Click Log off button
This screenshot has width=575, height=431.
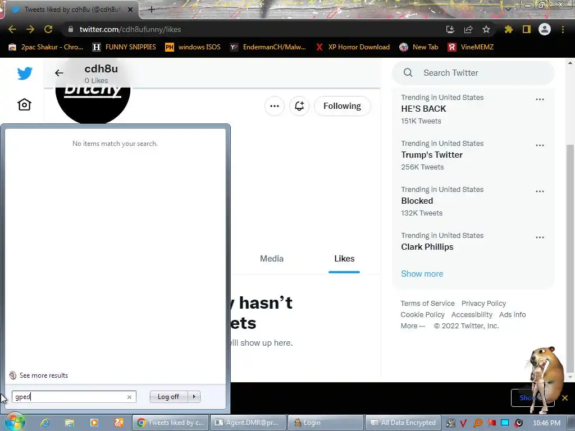click(x=168, y=397)
